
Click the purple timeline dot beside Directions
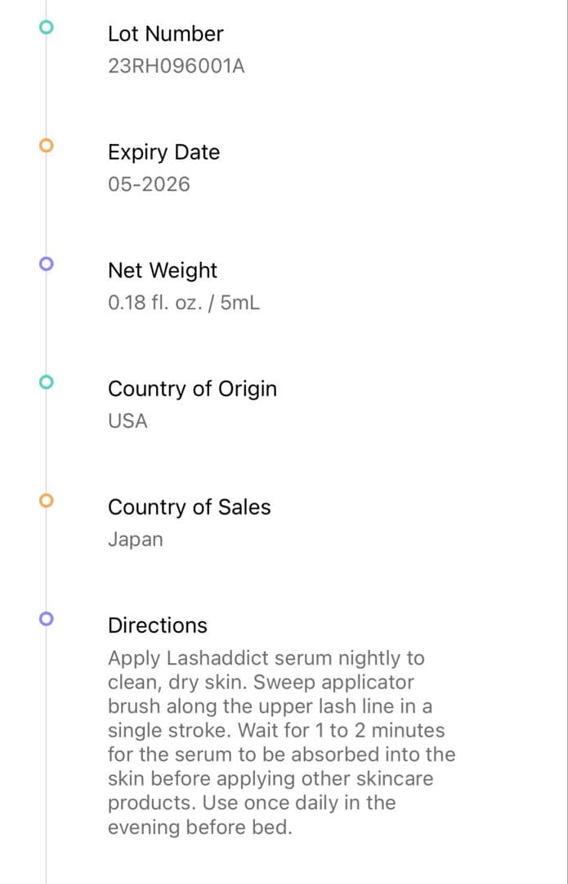(47, 618)
